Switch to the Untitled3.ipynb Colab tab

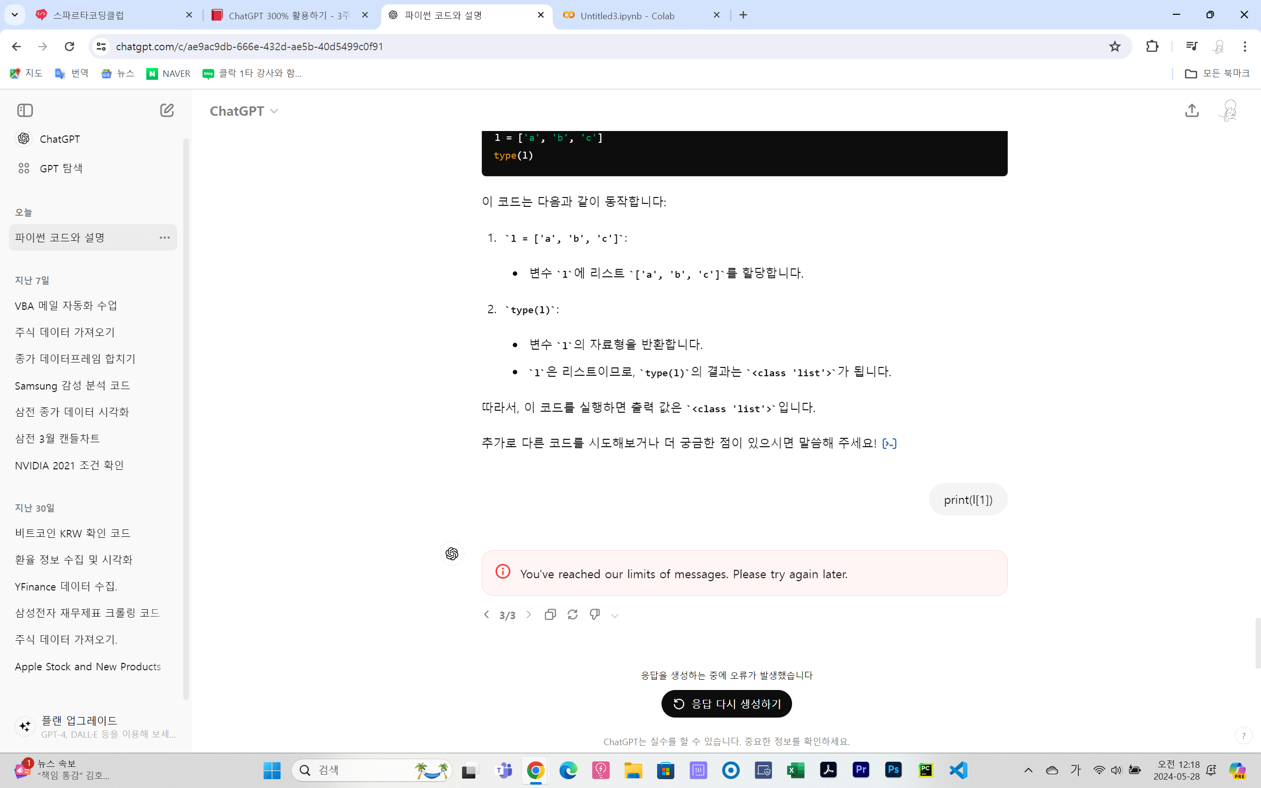pyautogui.click(x=642, y=15)
